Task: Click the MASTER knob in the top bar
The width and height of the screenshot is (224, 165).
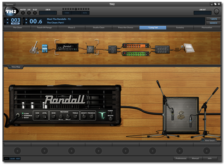Action: pos(23,13)
